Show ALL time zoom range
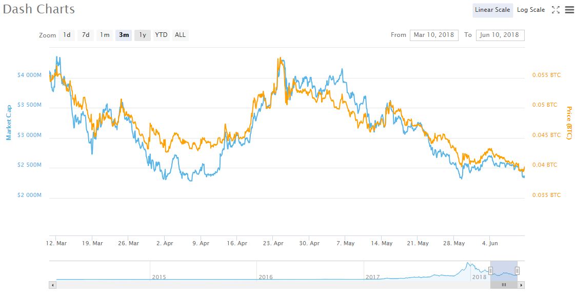Viewport: 576px width, 296px height. 181,35
